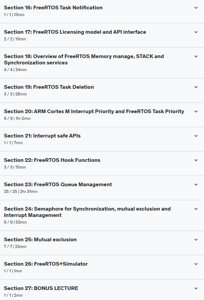Open Section 17 licensing model chevron
Image resolution: width=204 pixels, height=300 pixels.
[x=196, y=32]
